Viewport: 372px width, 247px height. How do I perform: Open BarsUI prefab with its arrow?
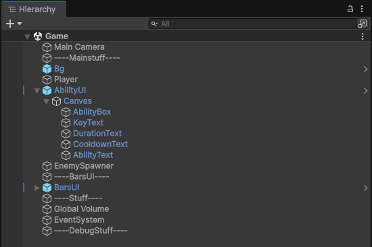[x=366, y=188]
